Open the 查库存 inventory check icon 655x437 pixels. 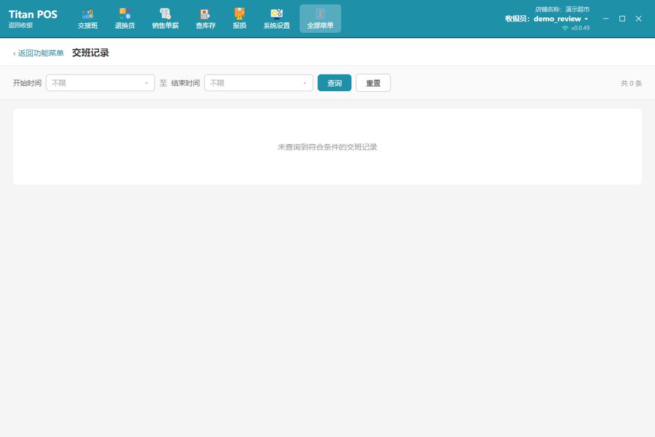pyautogui.click(x=205, y=19)
